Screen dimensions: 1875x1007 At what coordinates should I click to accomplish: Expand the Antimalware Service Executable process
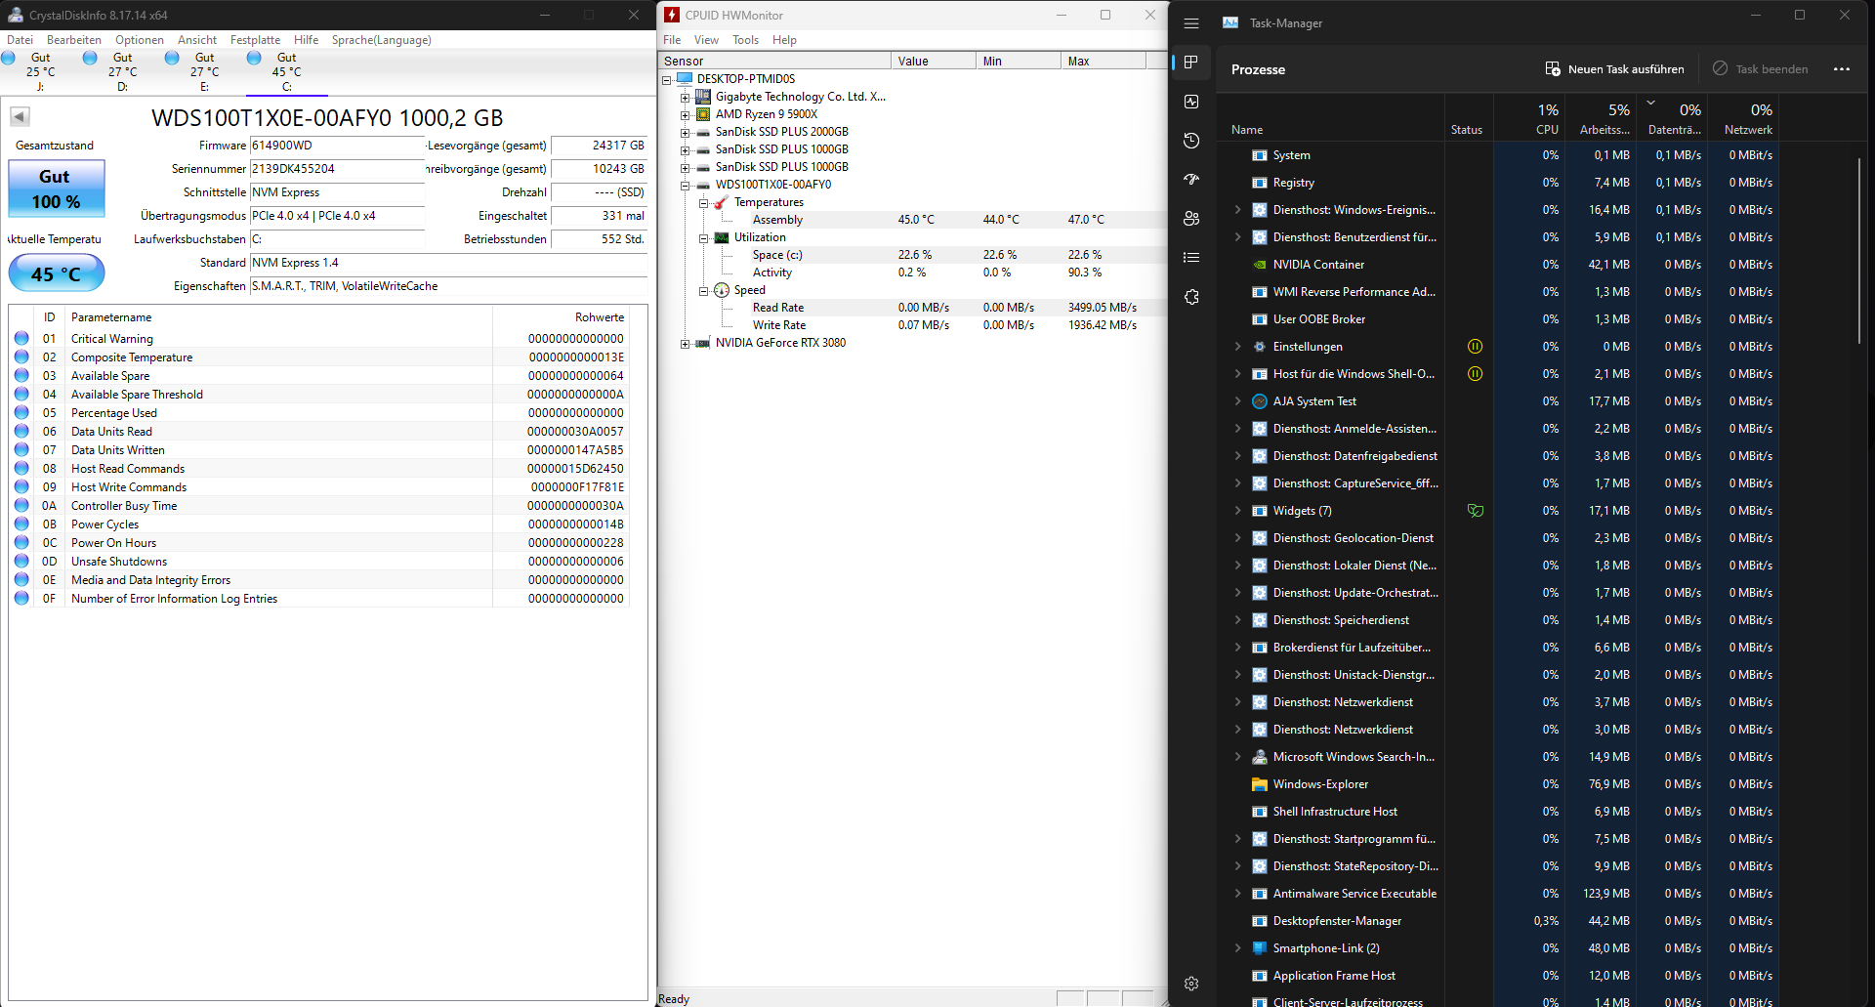point(1237,894)
